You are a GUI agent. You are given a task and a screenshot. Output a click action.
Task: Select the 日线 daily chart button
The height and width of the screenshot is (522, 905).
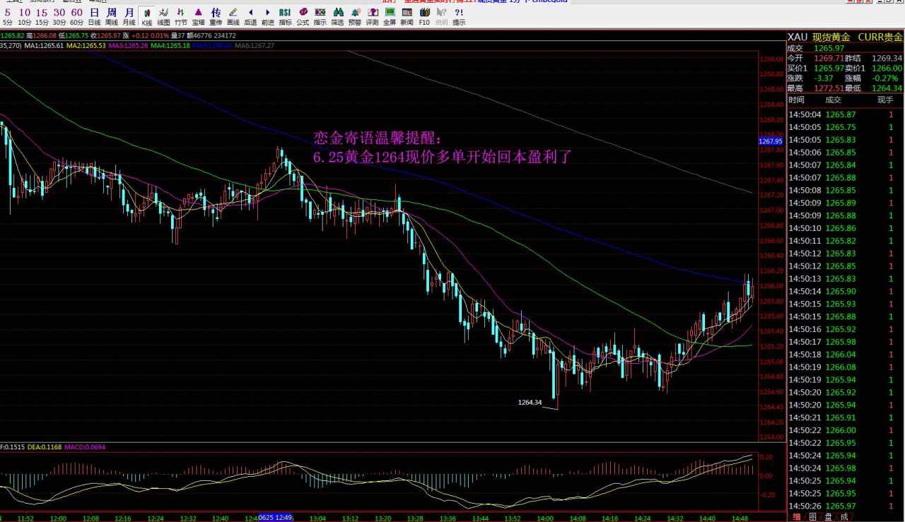[94, 16]
